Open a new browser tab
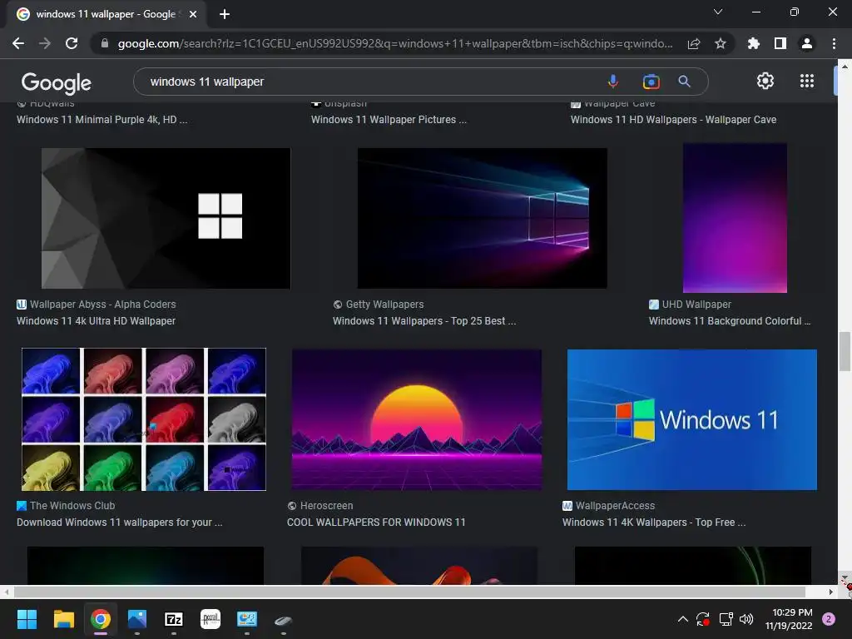The width and height of the screenshot is (852, 639). [225, 14]
